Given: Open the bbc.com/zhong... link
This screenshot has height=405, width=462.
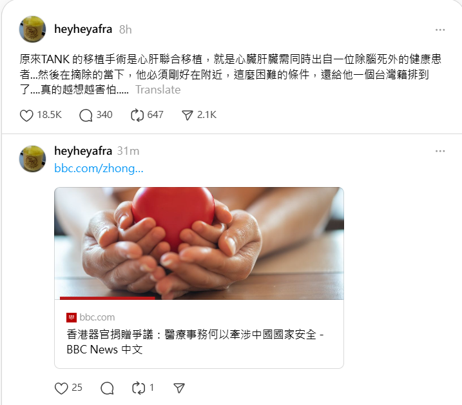Looking at the screenshot, I should (x=99, y=168).
